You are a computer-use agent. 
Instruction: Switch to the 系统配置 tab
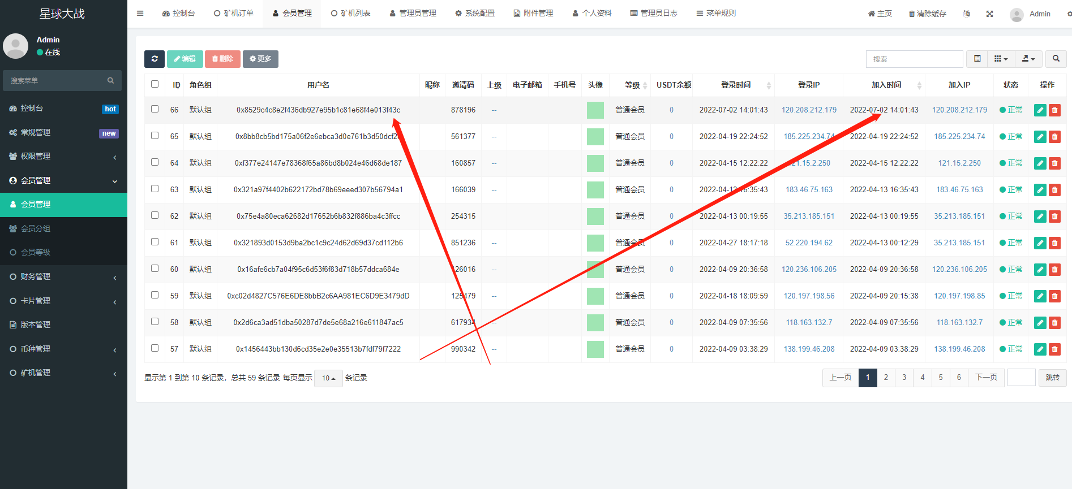click(x=475, y=14)
